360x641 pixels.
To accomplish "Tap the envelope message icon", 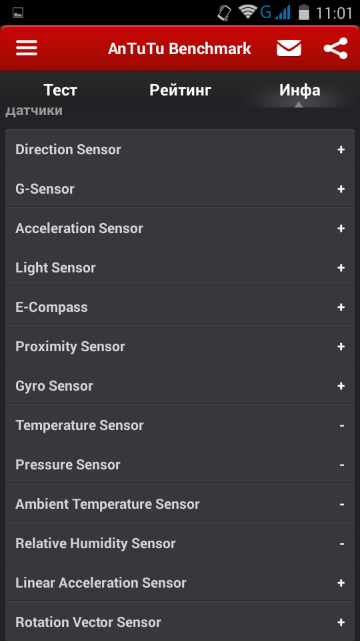I will tap(289, 48).
